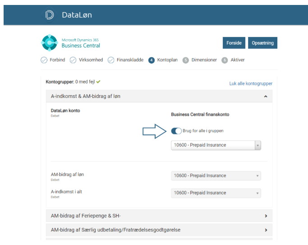Click the Forbind step checkmark icon
The image size is (308, 245).
click(x=44, y=60)
